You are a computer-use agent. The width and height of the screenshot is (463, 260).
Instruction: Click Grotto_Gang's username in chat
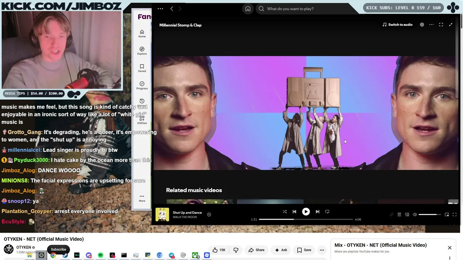25,133
